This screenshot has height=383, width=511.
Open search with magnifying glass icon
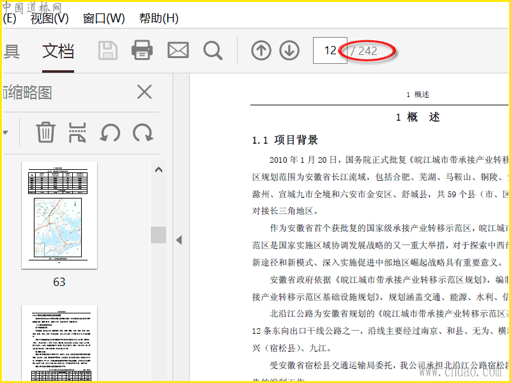pyautogui.click(x=213, y=51)
